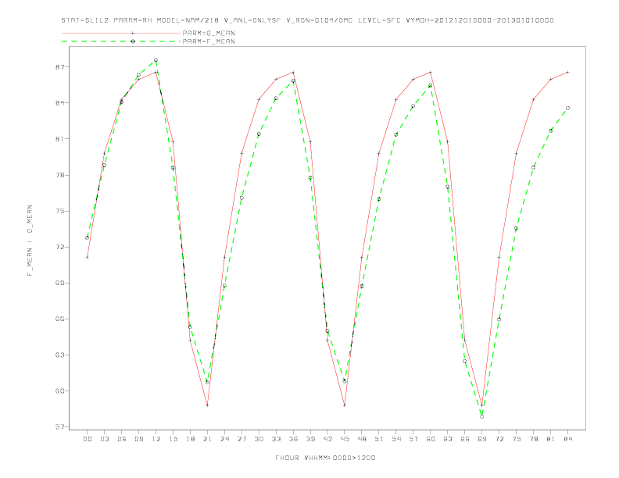Click LEVEL=SFC in the chart title

(x=379, y=20)
